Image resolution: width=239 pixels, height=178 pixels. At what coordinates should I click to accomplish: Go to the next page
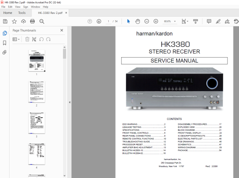(x=99, y=21)
